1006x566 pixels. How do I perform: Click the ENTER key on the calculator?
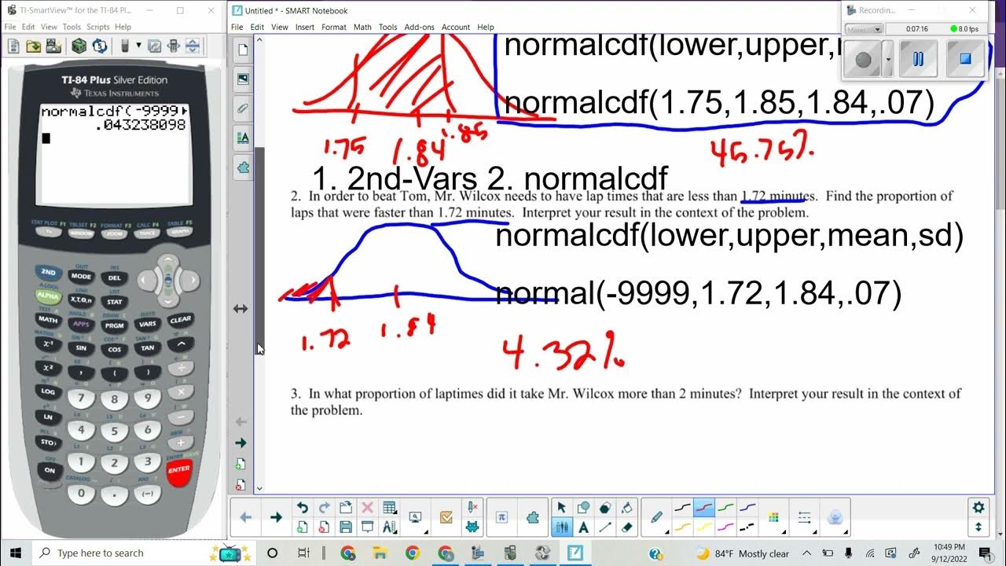[178, 470]
